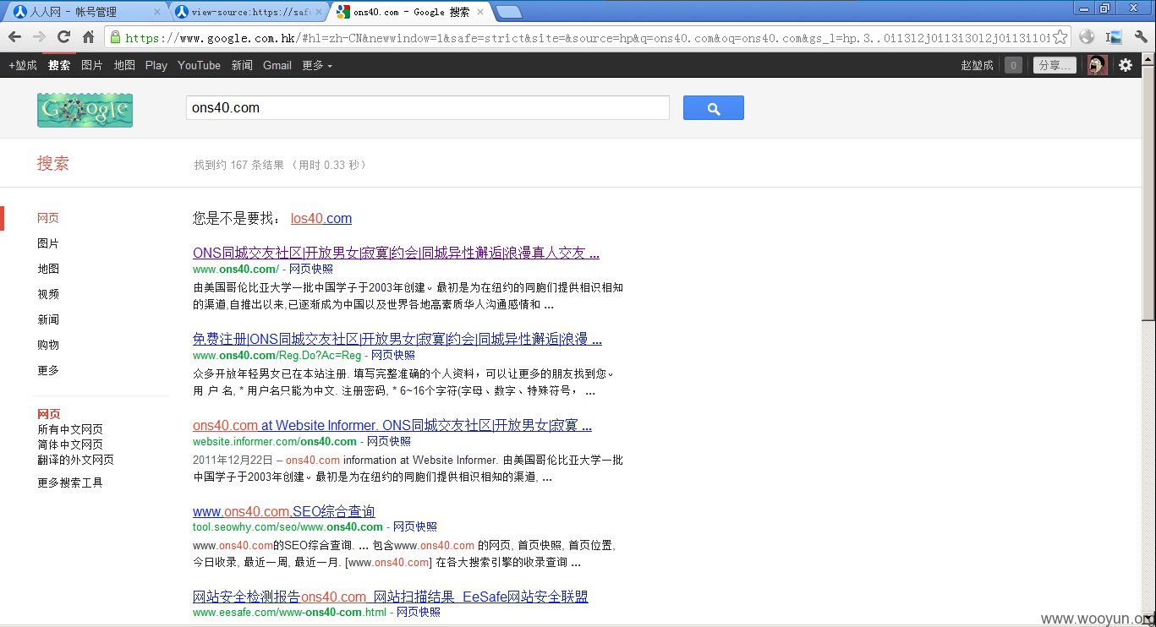1156x627 pixels.
Task: Open 网页快照 for tool.seowhy.com result
Action: (415, 526)
